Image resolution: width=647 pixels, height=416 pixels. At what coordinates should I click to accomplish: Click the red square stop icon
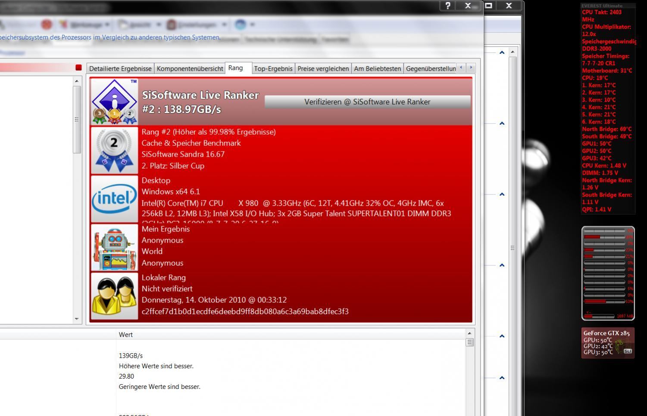tap(78, 68)
